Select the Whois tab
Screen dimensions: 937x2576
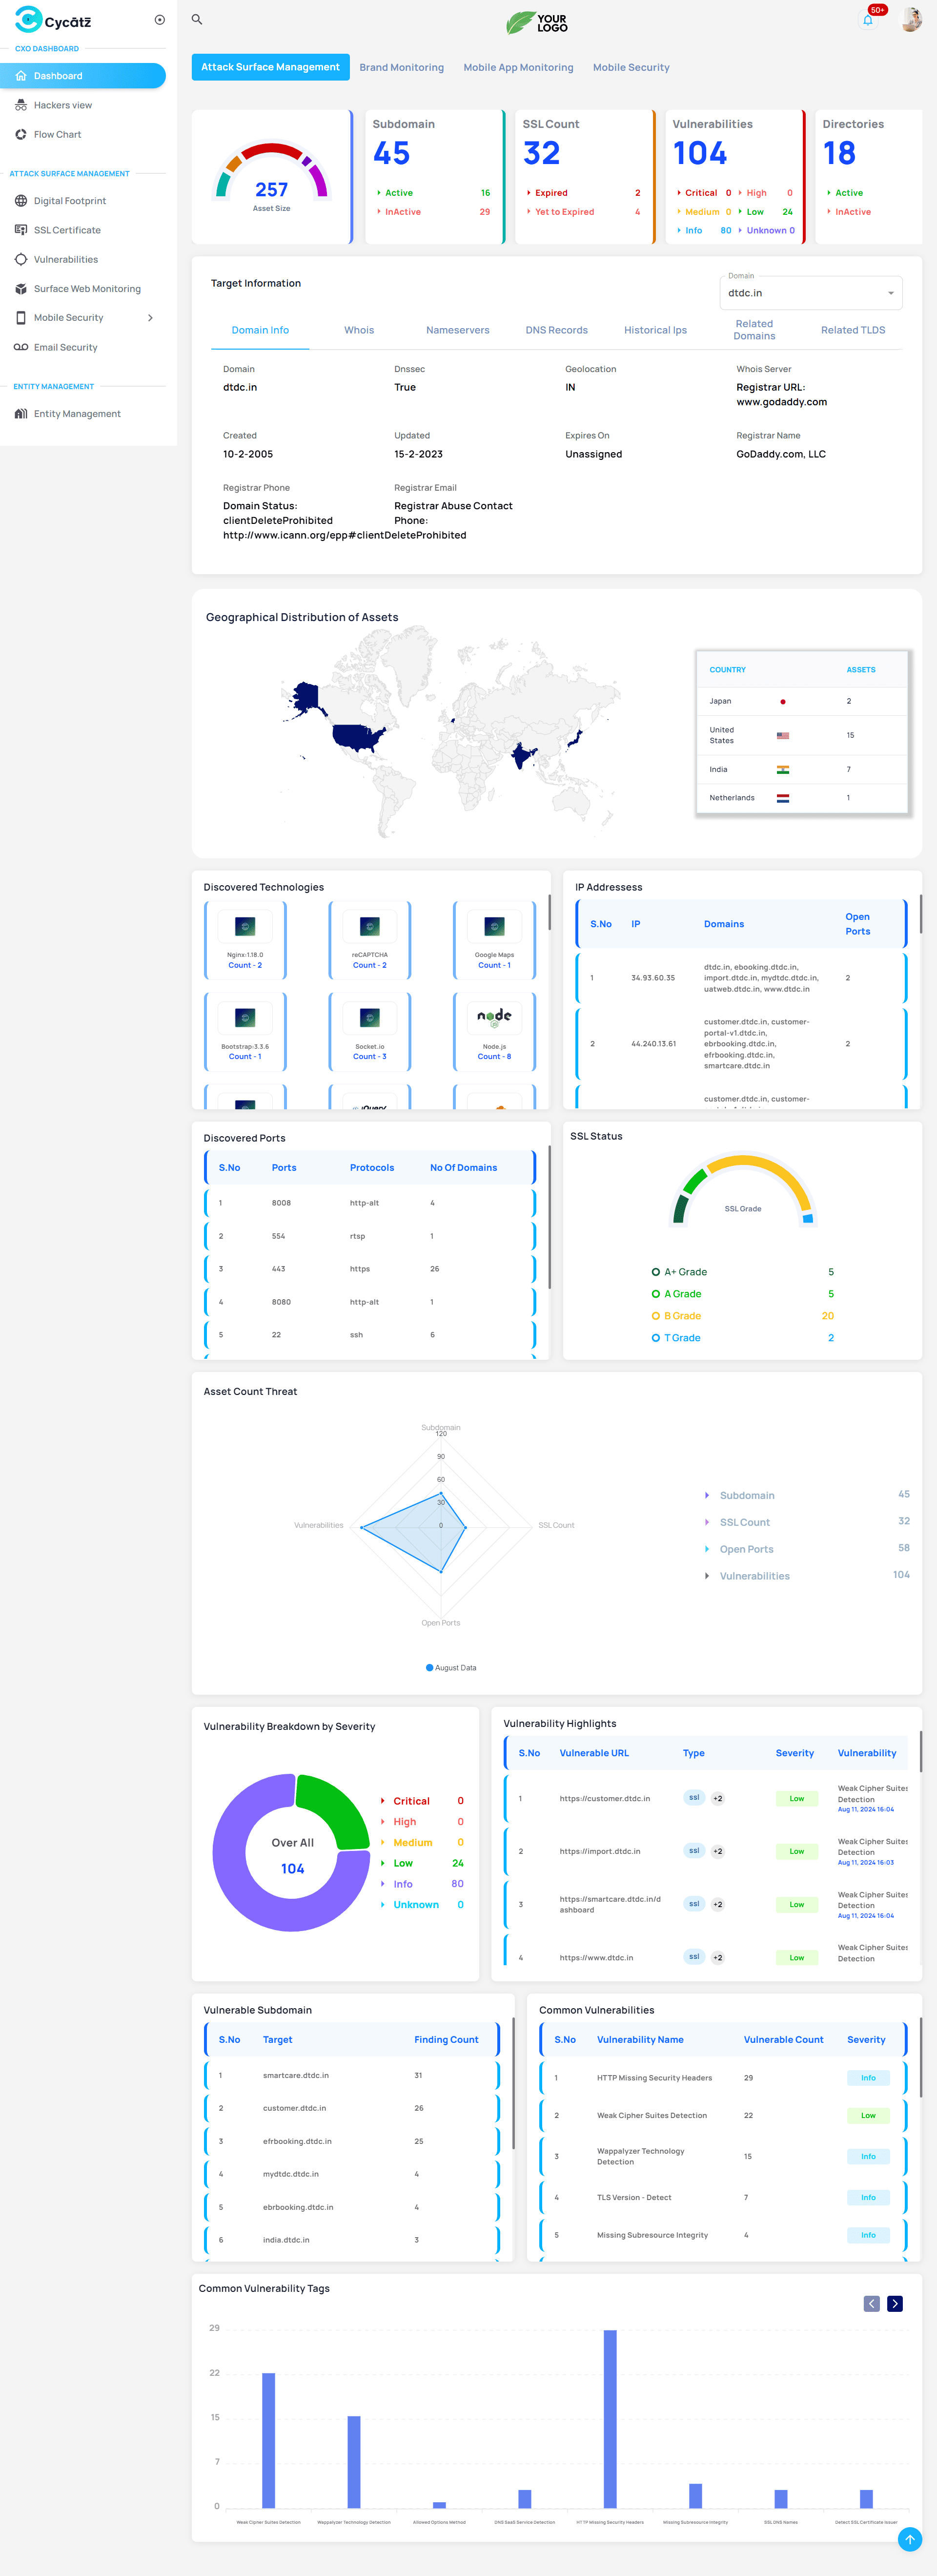359,330
